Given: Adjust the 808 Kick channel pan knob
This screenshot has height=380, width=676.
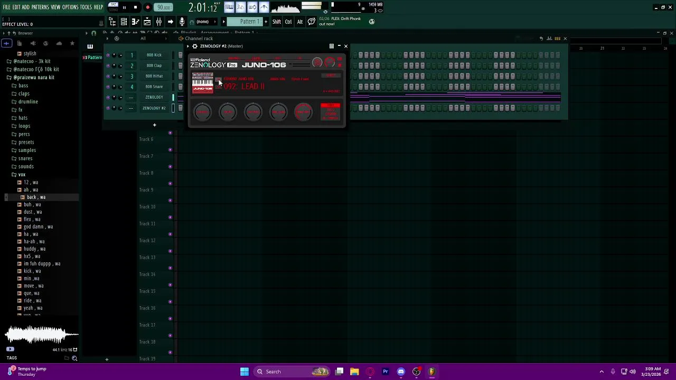Looking at the screenshot, I should tap(114, 55).
